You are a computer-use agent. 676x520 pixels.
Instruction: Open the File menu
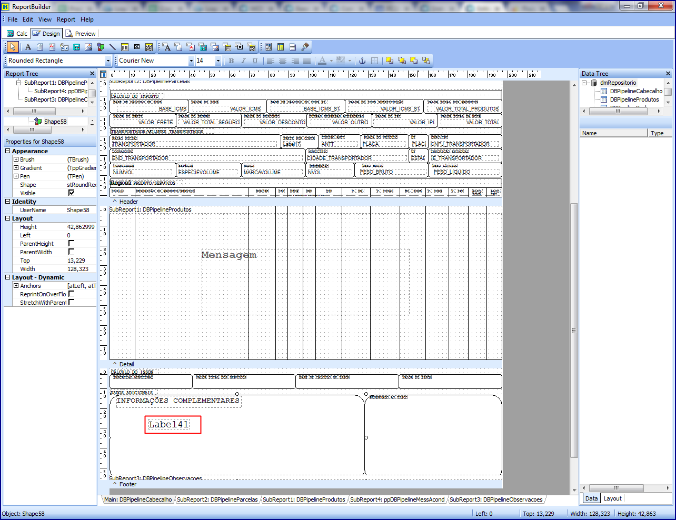pos(13,19)
